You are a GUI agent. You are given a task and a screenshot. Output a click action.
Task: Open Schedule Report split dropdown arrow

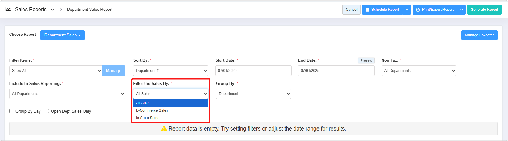coord(407,10)
